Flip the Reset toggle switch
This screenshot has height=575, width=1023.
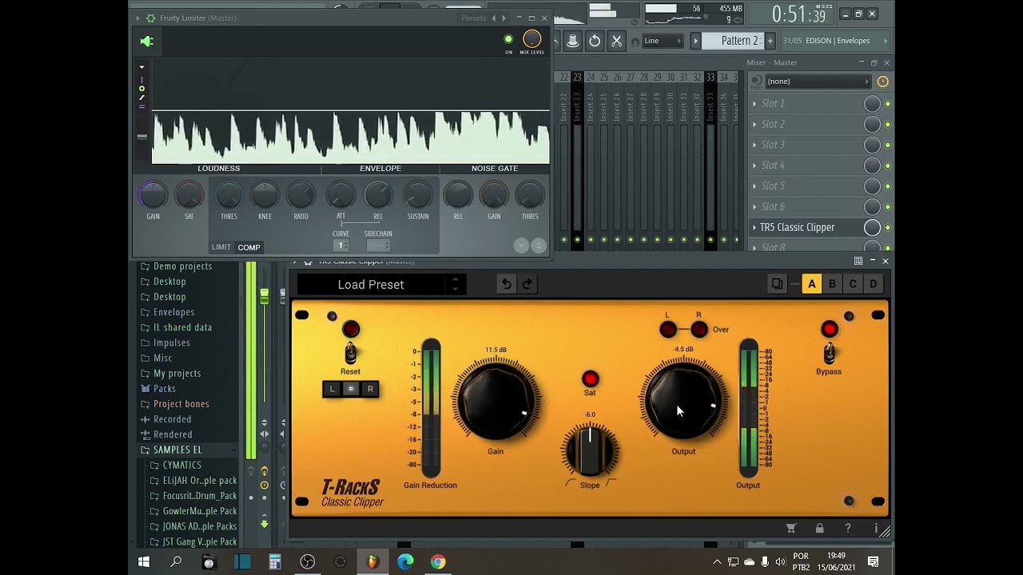coord(350,353)
